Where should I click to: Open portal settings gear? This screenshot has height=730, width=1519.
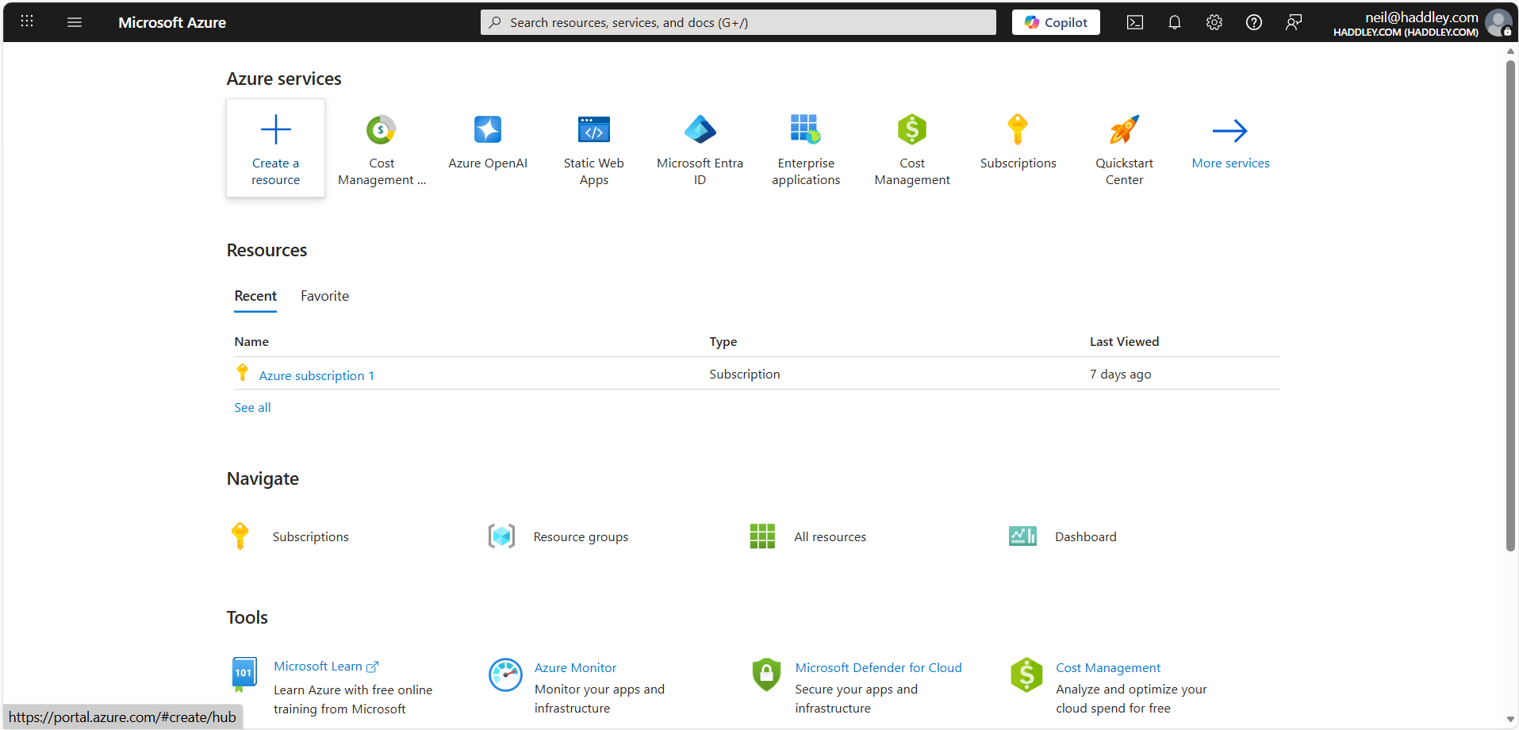1214,22
